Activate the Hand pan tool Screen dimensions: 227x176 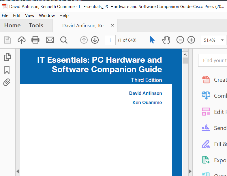click(x=166, y=40)
